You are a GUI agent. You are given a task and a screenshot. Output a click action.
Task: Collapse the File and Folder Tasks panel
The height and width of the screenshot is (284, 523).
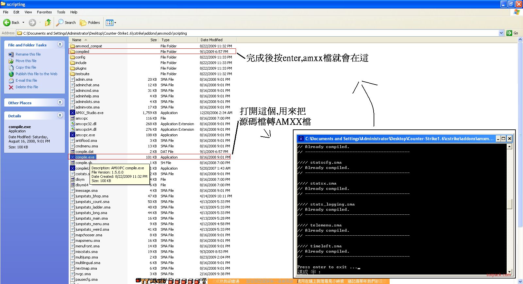click(60, 44)
